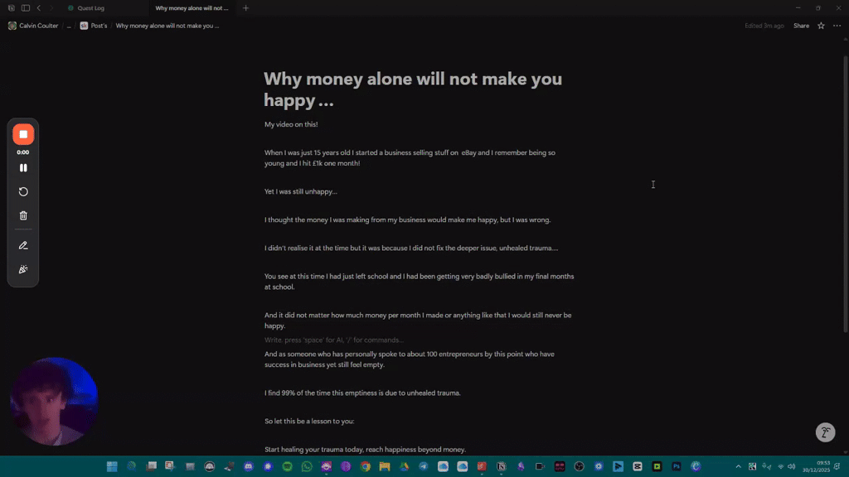Click the webcam preview bubble
Screen dimensions: 849x477
53,401
